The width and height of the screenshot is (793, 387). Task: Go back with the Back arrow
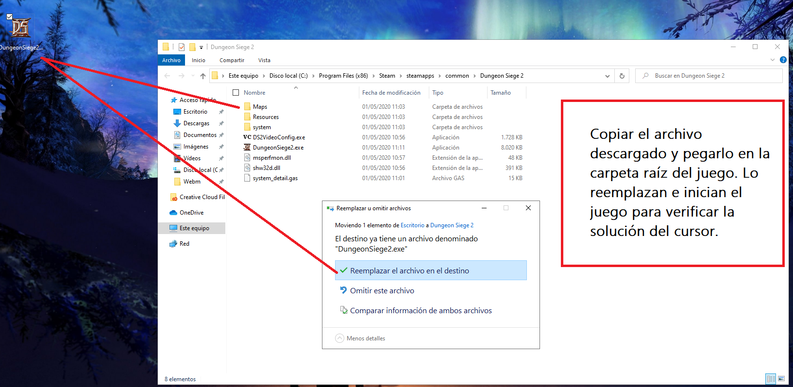pos(168,76)
